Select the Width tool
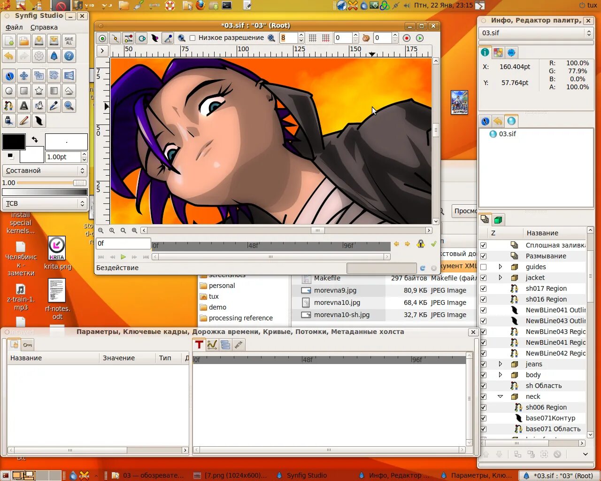The height and width of the screenshot is (481, 601). 39,121
